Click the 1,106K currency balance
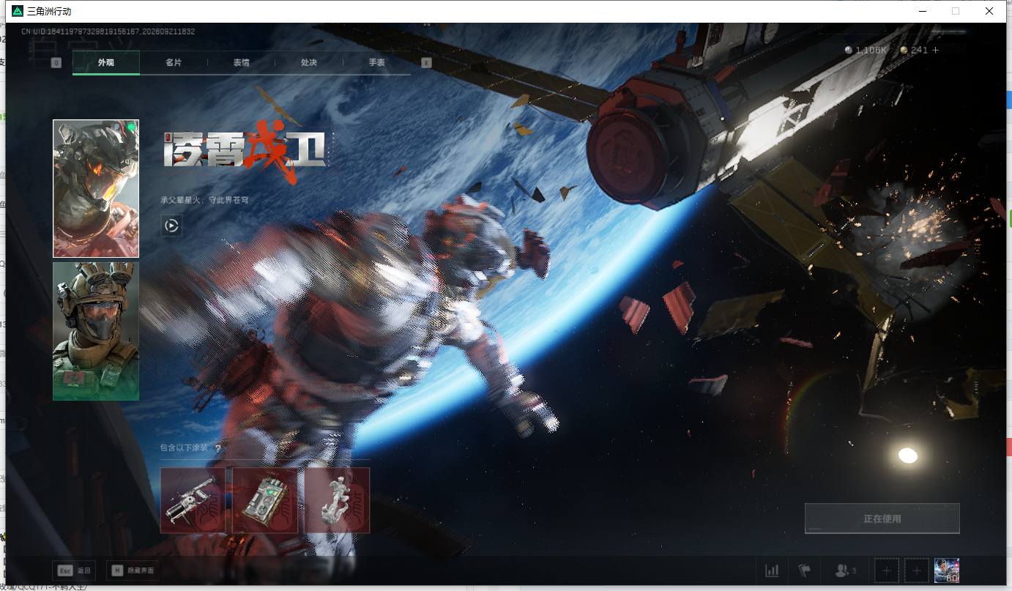 [x=866, y=50]
